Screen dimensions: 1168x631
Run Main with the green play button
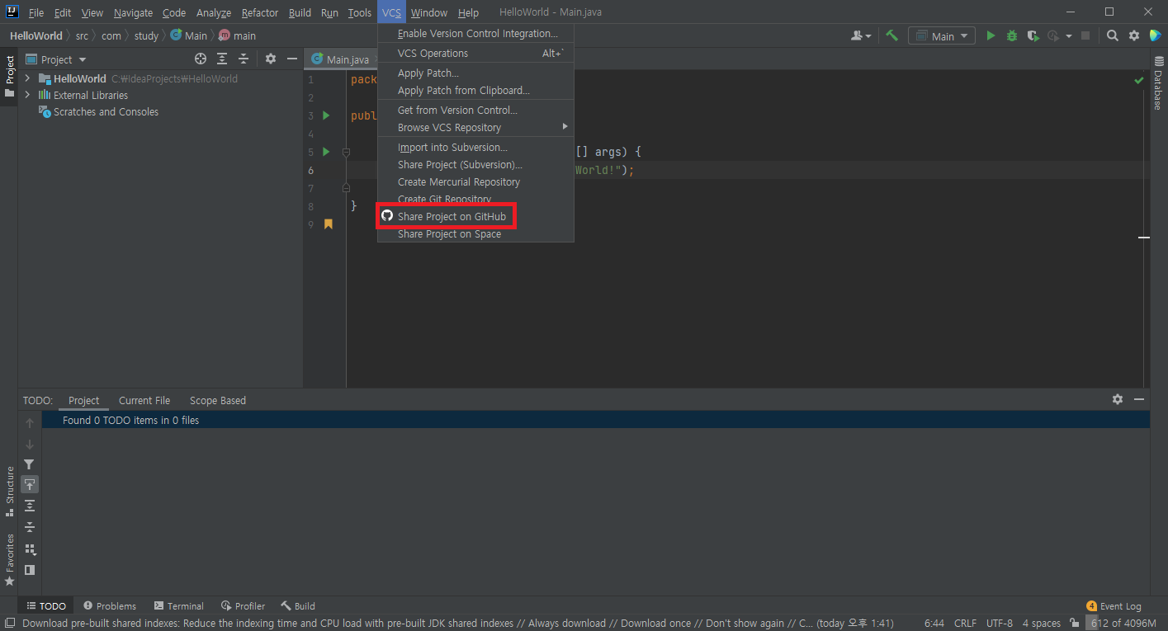coord(991,35)
